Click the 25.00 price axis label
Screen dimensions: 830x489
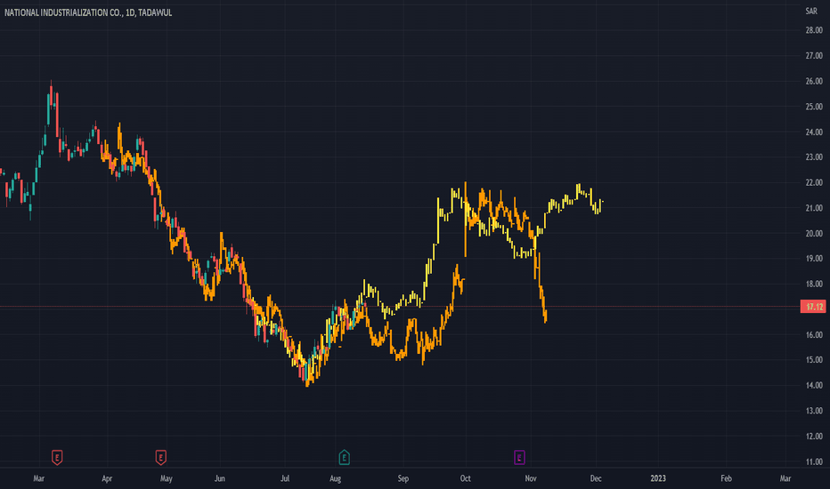[814, 107]
